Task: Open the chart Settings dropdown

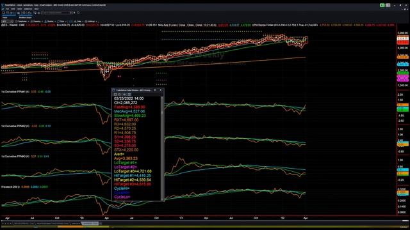Action: click(91, 21)
